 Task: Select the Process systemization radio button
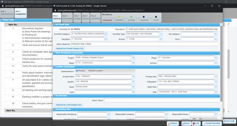click(77, 71)
